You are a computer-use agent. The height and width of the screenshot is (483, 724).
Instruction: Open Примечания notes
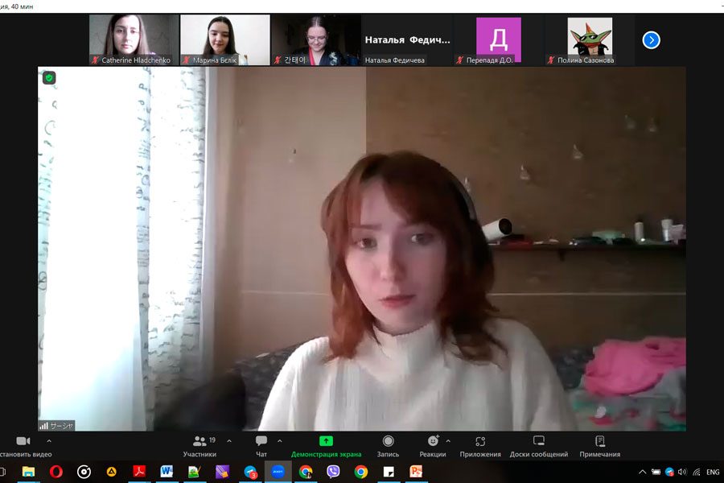point(600,447)
